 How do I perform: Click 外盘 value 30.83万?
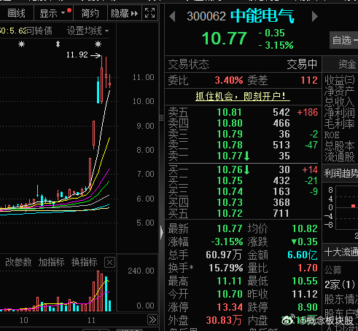[224, 320]
